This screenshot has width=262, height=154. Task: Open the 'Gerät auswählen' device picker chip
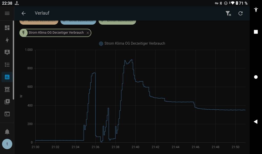(x=78, y=22)
